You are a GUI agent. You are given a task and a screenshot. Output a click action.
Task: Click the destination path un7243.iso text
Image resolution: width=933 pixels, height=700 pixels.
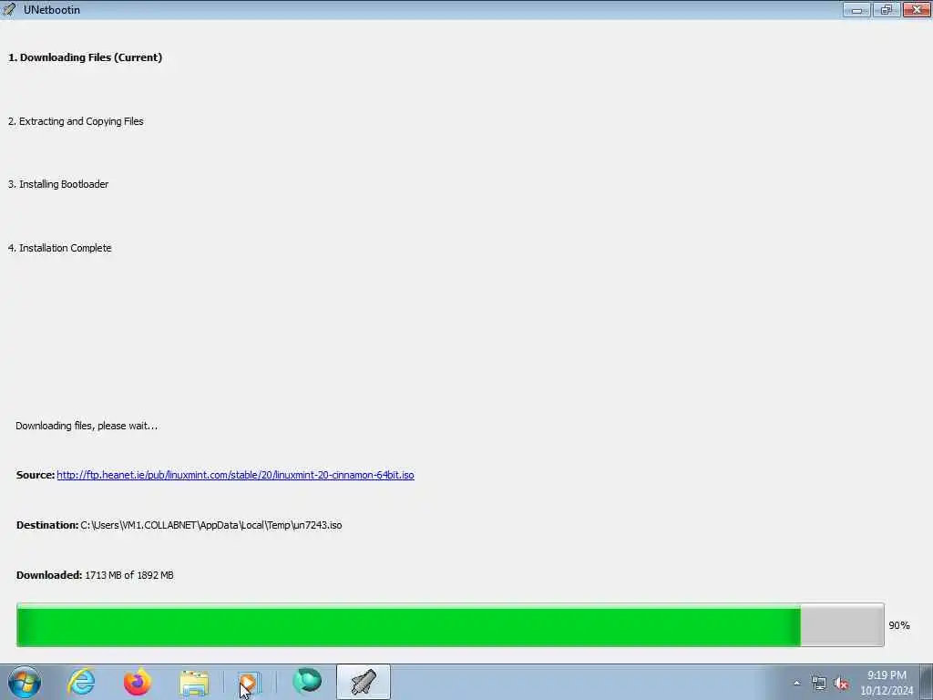pos(211,525)
